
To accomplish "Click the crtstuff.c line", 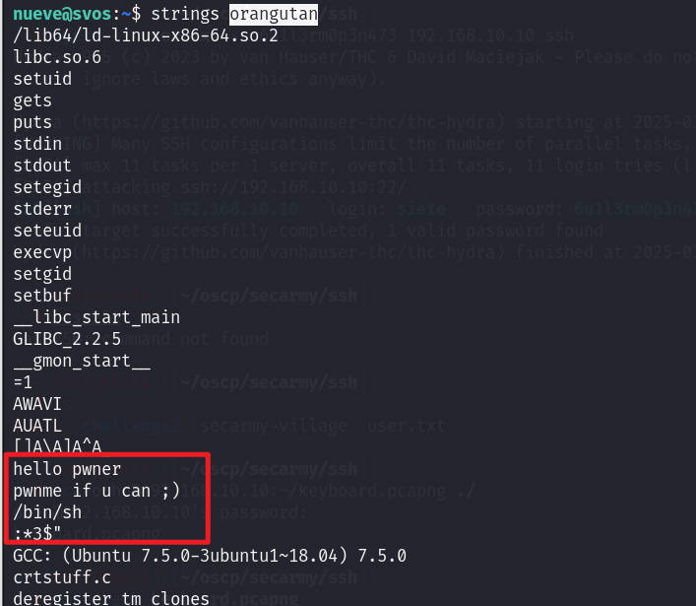I will [62, 577].
